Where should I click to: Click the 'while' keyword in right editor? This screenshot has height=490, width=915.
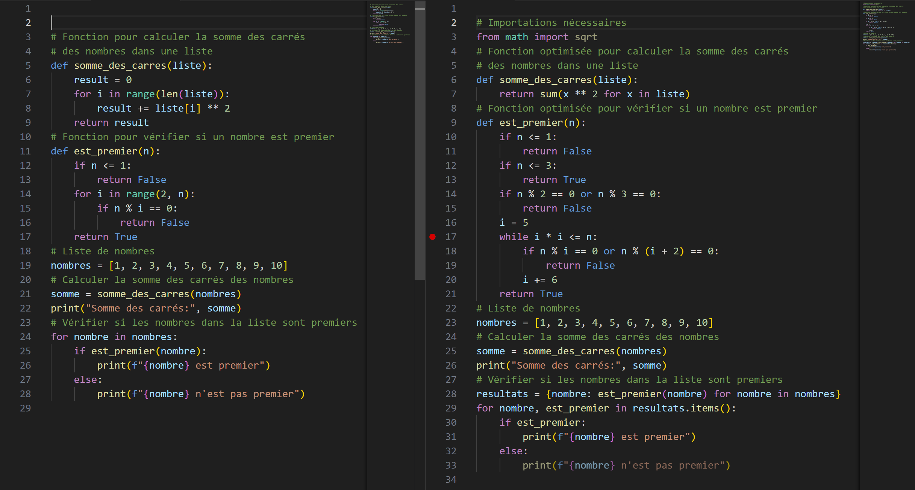(x=514, y=237)
